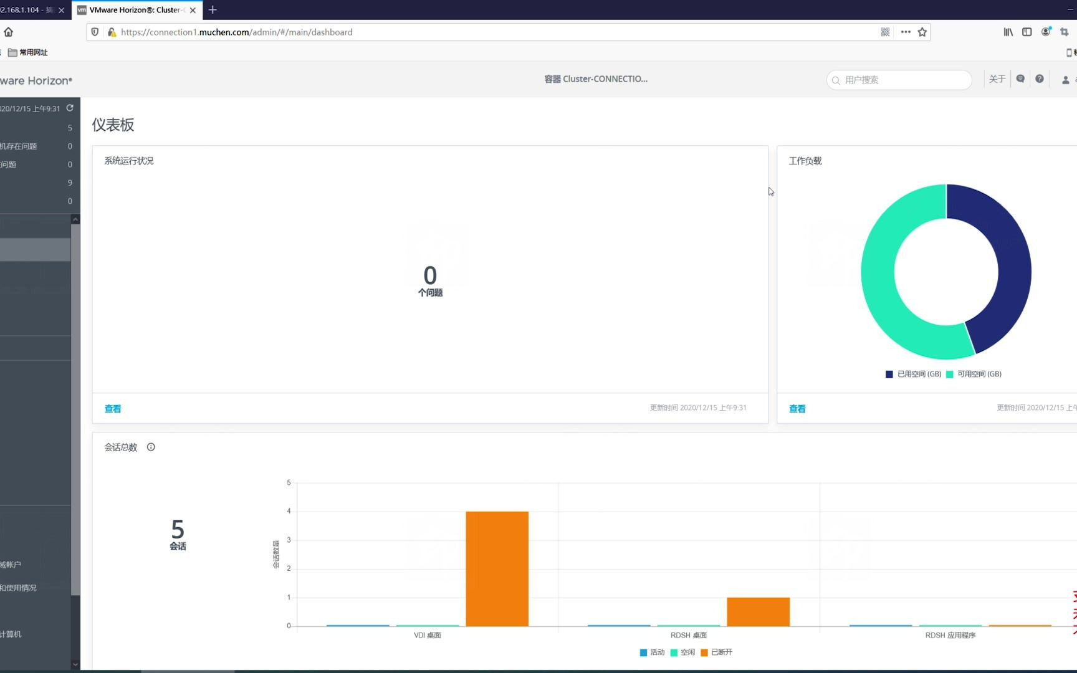Click the 工作负载 panel title

[805, 161]
